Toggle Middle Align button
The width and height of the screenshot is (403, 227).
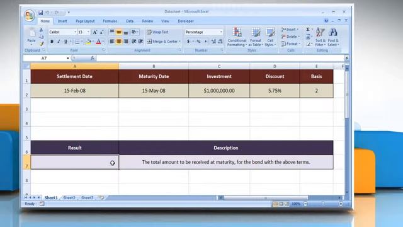pos(119,32)
